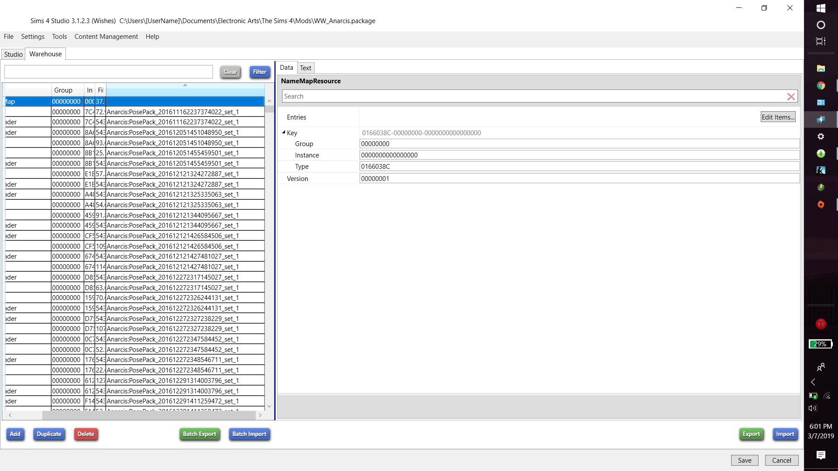The width and height of the screenshot is (838, 471).
Task: Open the Content Management menu
Action: (106, 37)
